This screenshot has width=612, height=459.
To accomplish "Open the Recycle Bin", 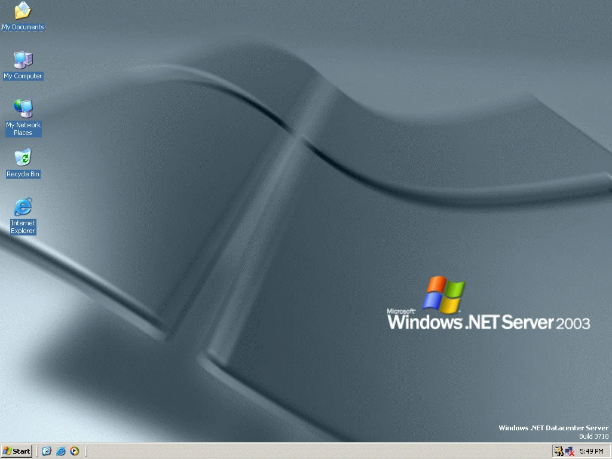I will pos(22,158).
